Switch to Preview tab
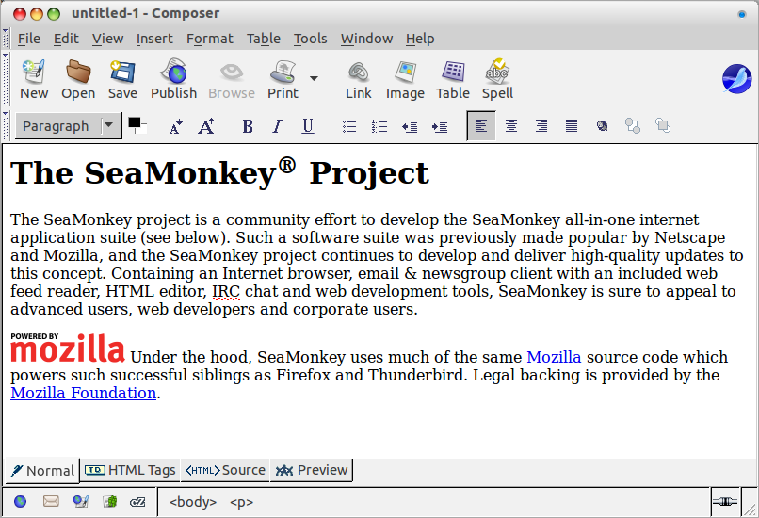The width and height of the screenshot is (759, 518). click(x=312, y=470)
